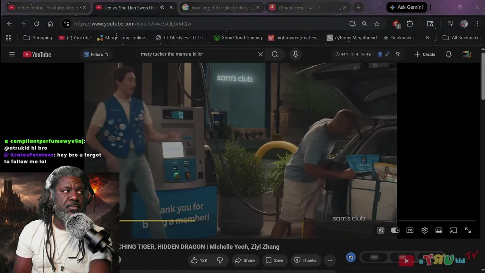485x273 pixels.
Task: Click the youtube.com address bar URL
Action: point(133,24)
